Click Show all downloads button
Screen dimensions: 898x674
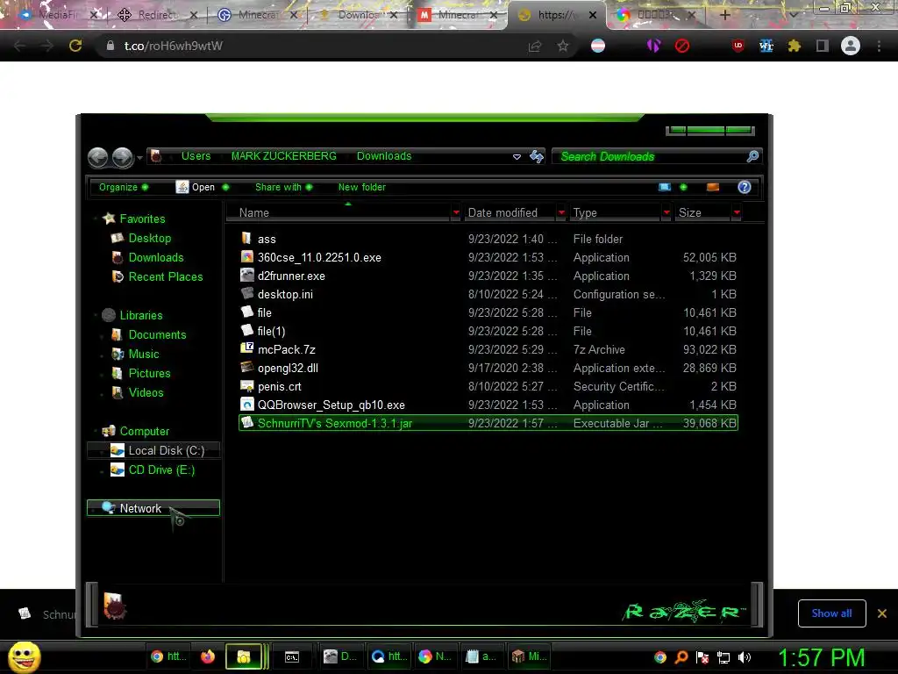831,613
